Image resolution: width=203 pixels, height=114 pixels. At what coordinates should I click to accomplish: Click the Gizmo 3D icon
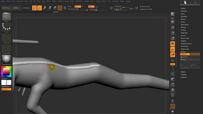[60, 8]
